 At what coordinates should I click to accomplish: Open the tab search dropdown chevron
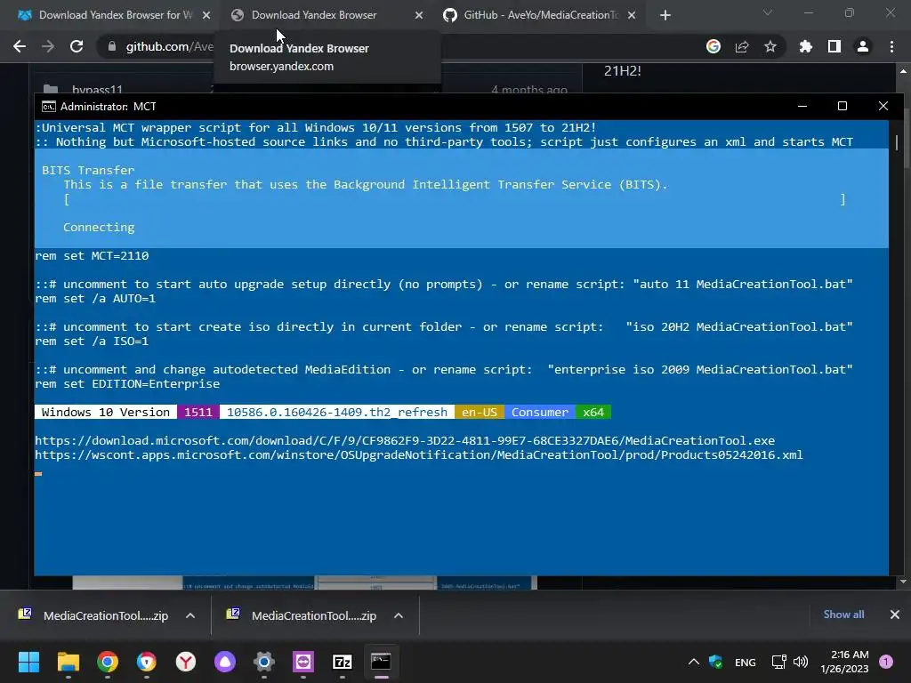click(768, 12)
